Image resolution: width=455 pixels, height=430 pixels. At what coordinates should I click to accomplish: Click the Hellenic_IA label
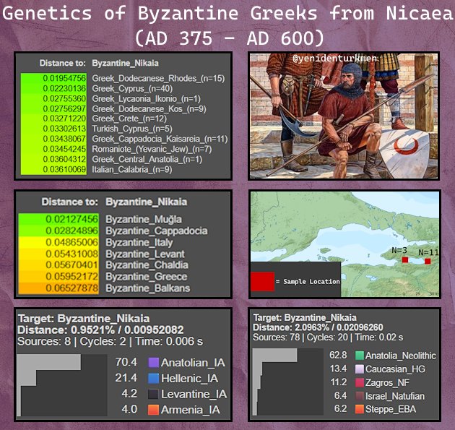pos(189,378)
